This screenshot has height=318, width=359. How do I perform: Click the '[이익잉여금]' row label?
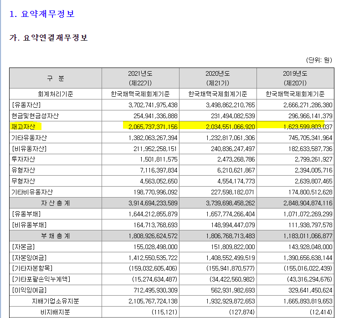pos(29,290)
